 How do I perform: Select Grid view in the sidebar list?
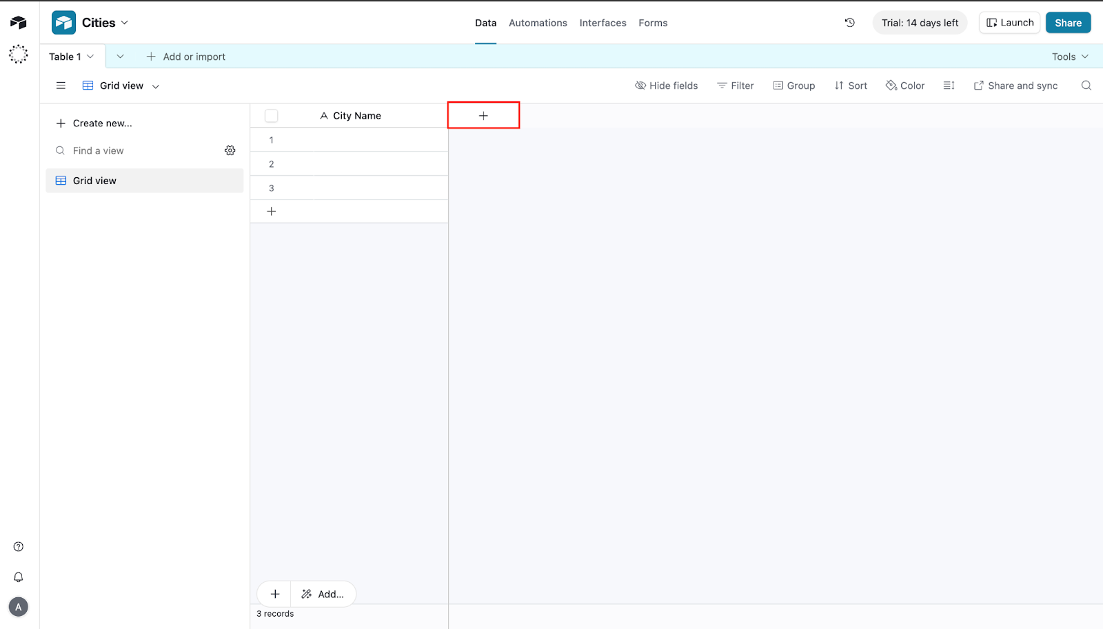(x=145, y=181)
